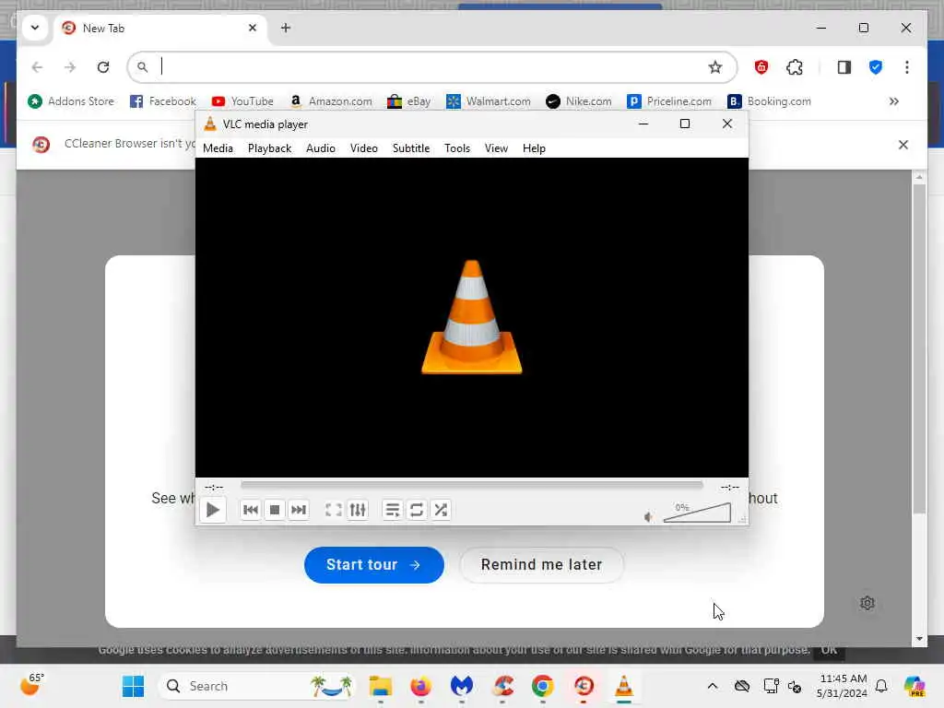Toggle browser side panel

(844, 66)
